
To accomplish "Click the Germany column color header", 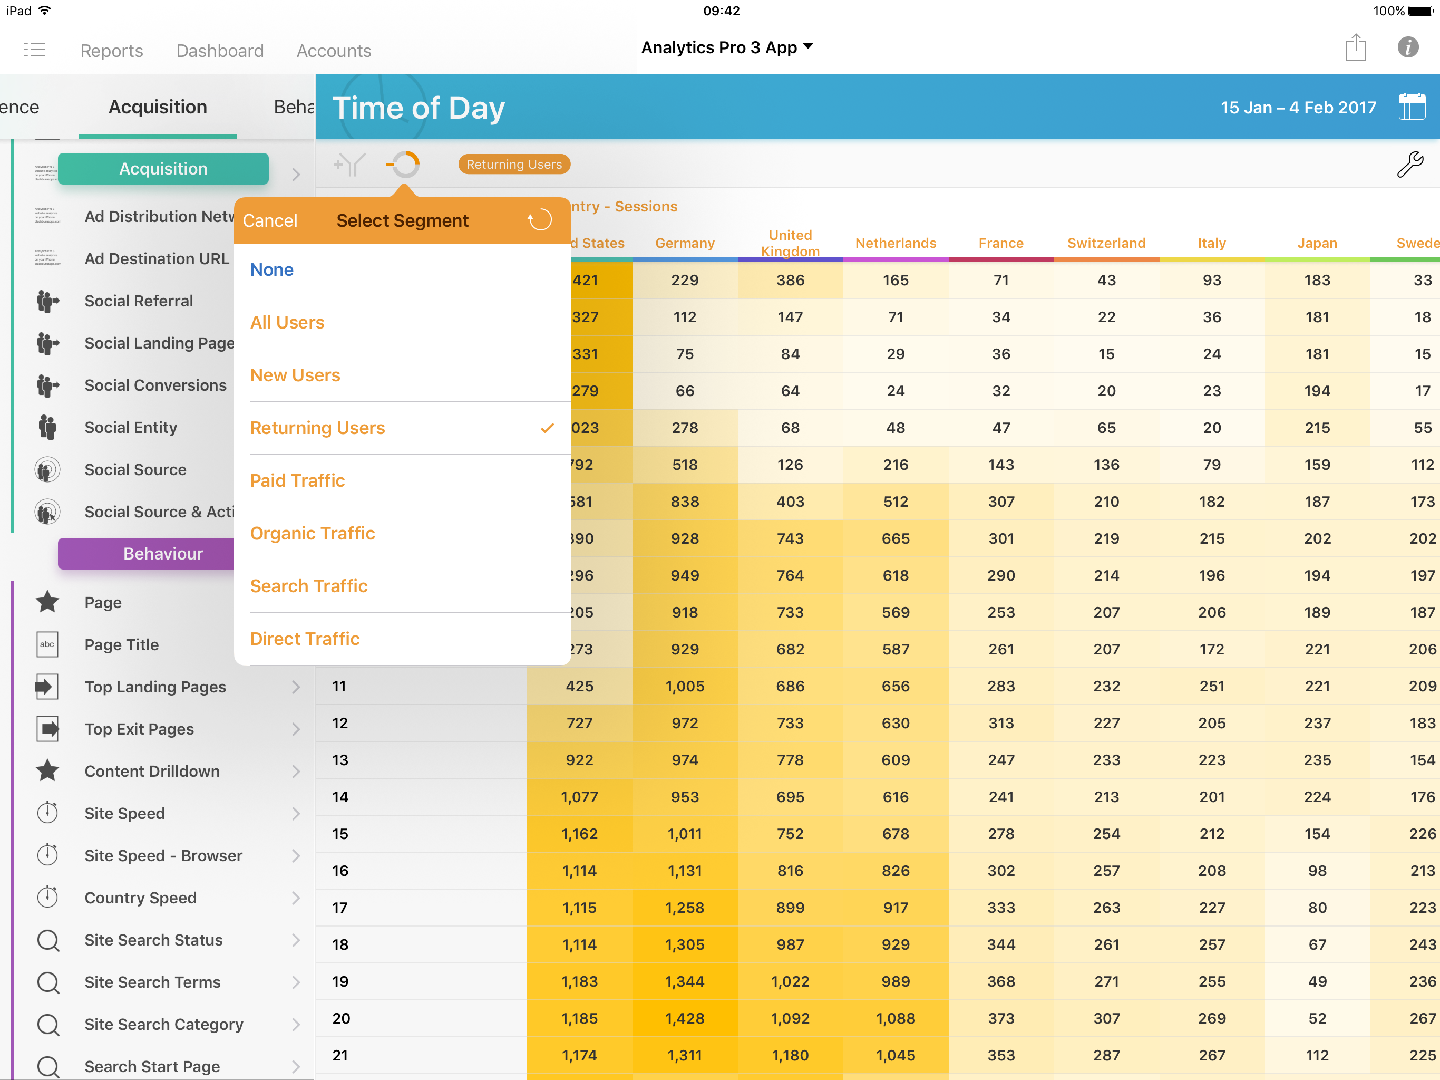I will coord(684,244).
